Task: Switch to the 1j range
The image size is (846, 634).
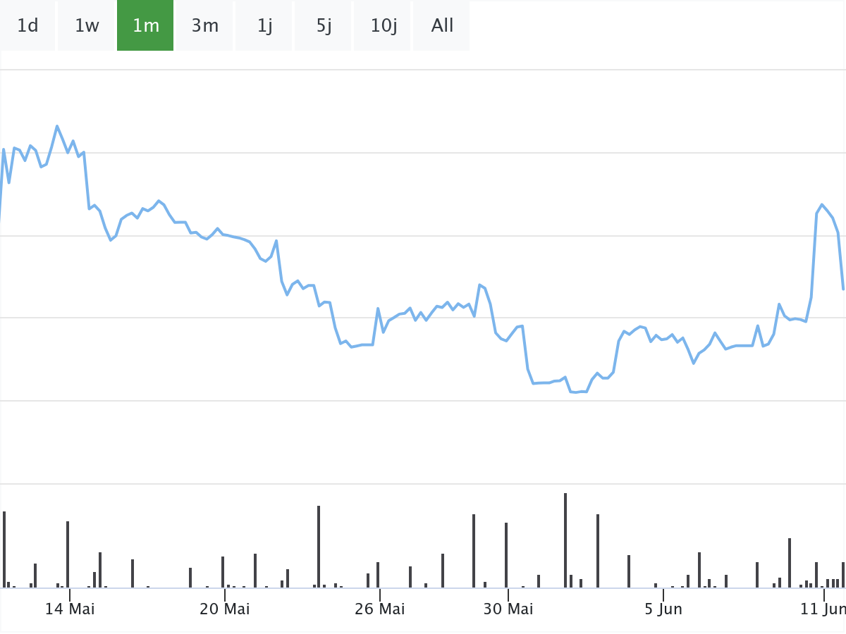Action: tap(264, 26)
